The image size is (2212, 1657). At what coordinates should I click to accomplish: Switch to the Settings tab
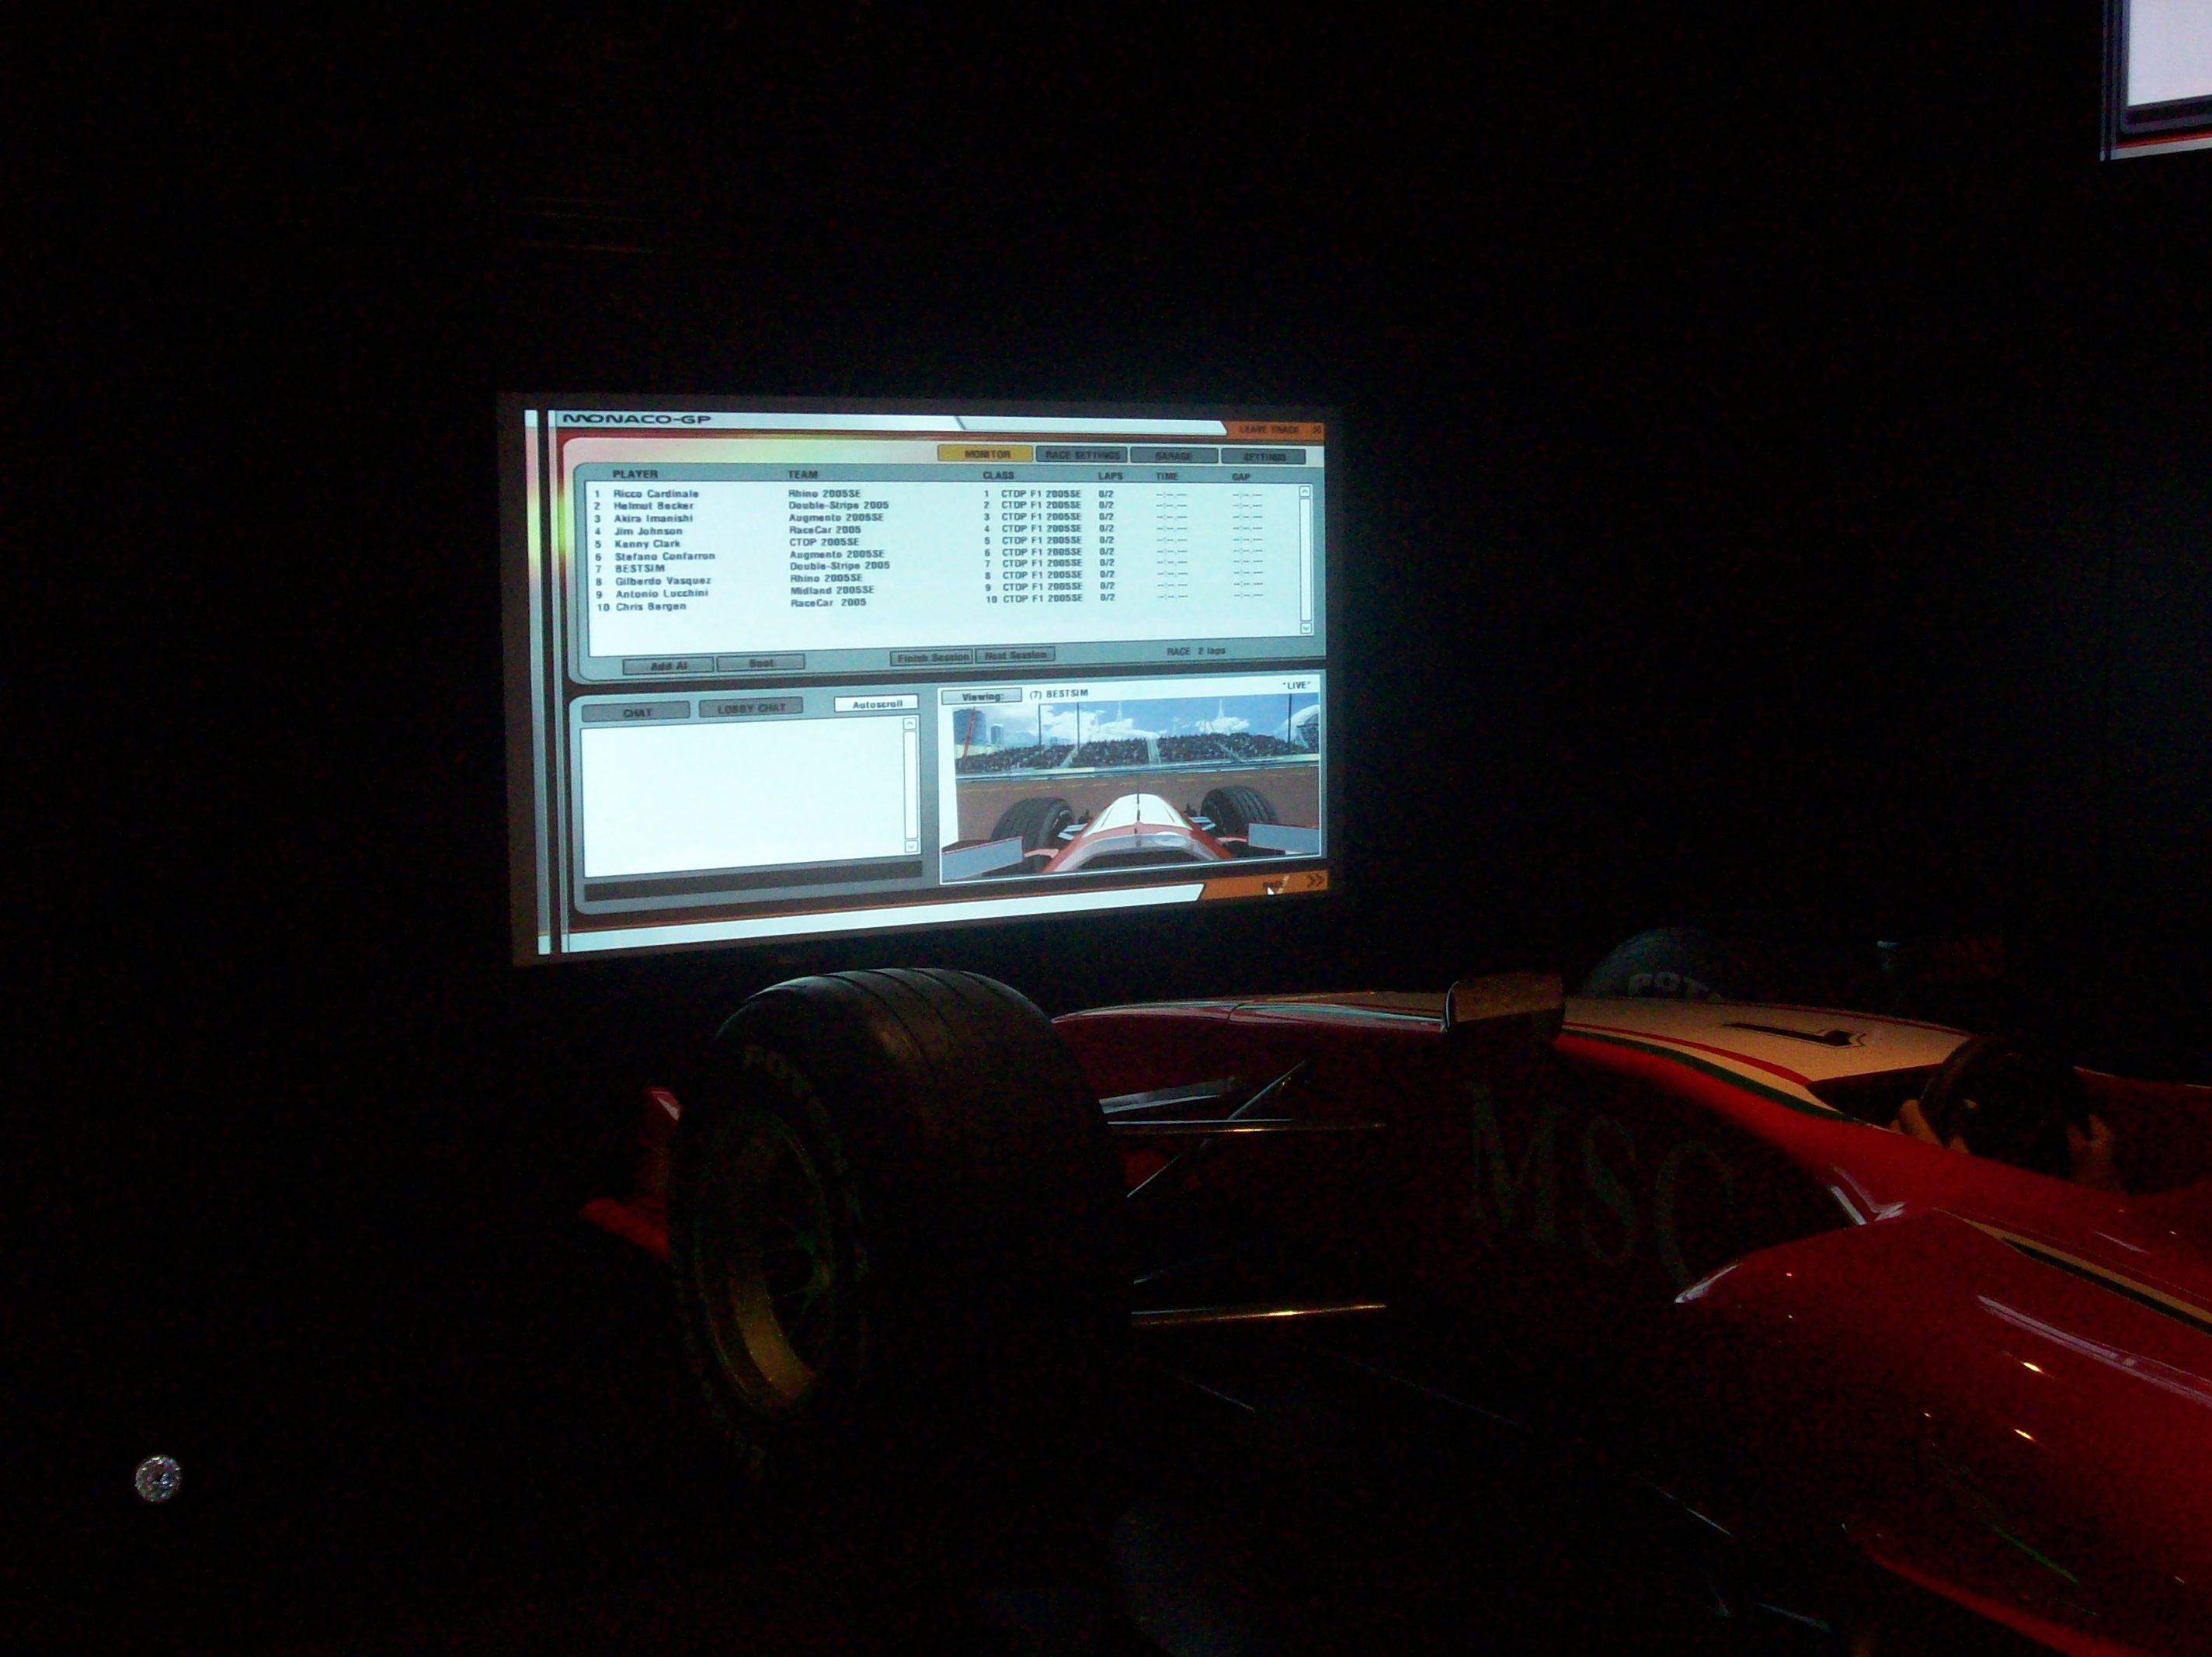[1263, 457]
